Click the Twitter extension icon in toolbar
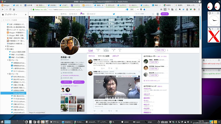The image size is (221, 124). [183, 9]
